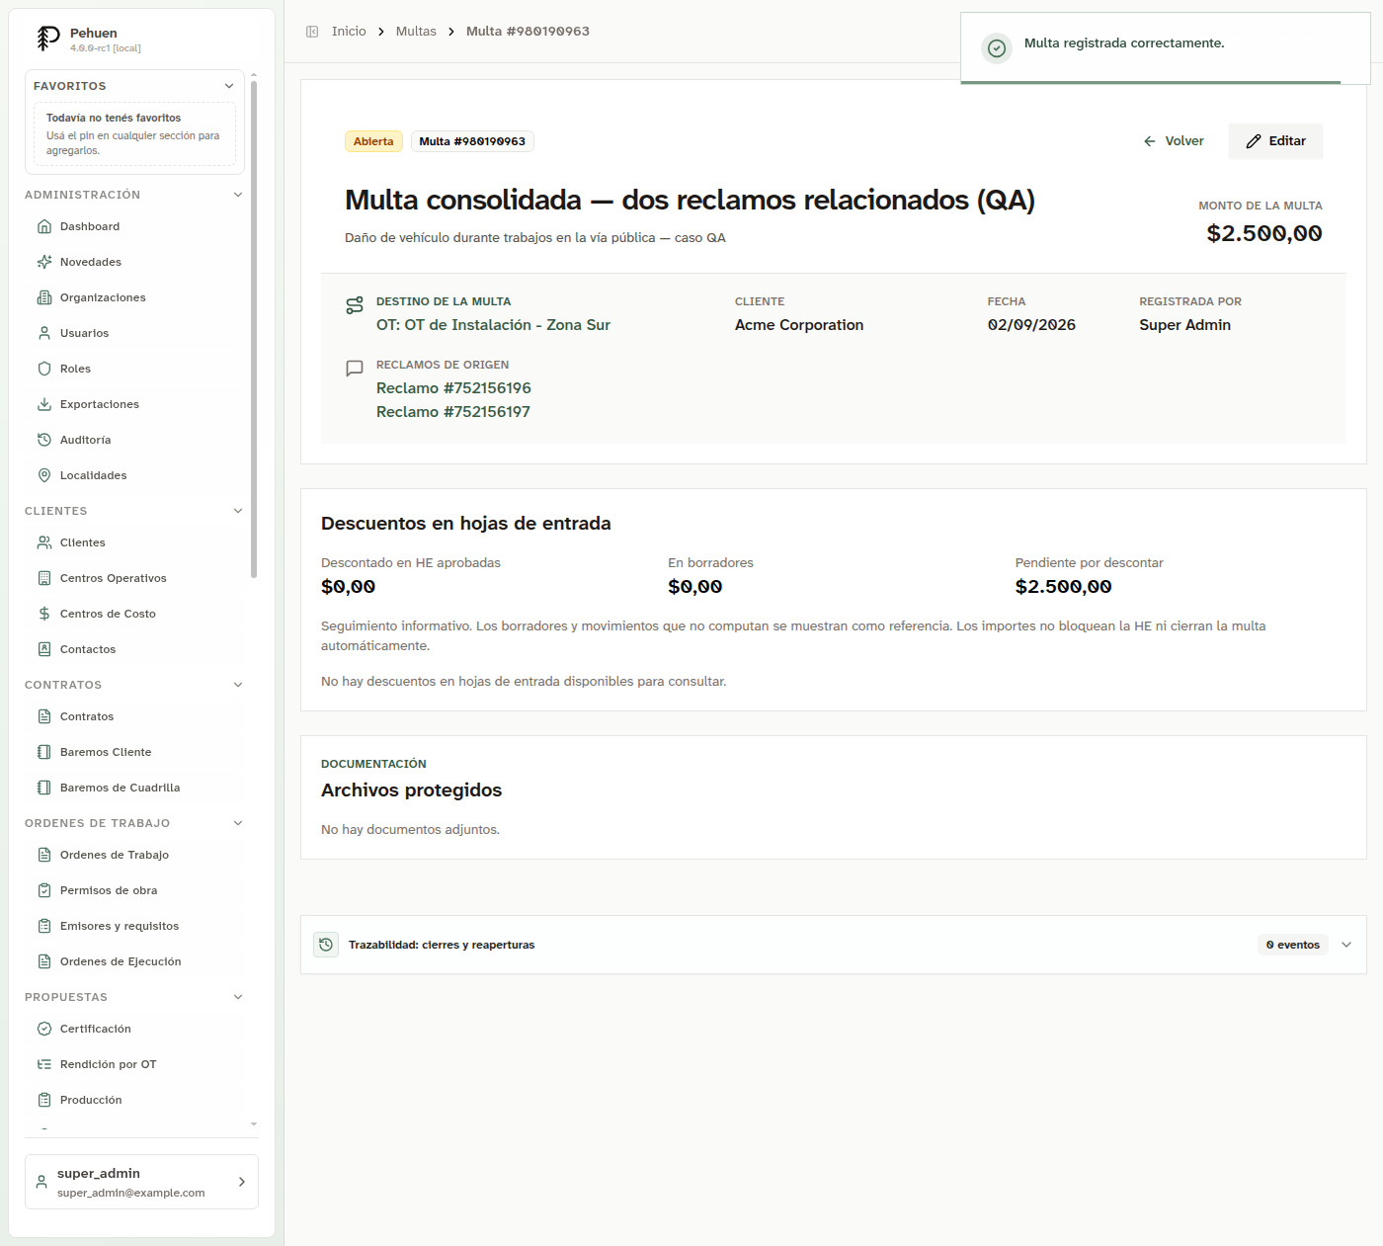Open Dashboard via its house icon
The height and width of the screenshot is (1246, 1383).
coord(44,226)
